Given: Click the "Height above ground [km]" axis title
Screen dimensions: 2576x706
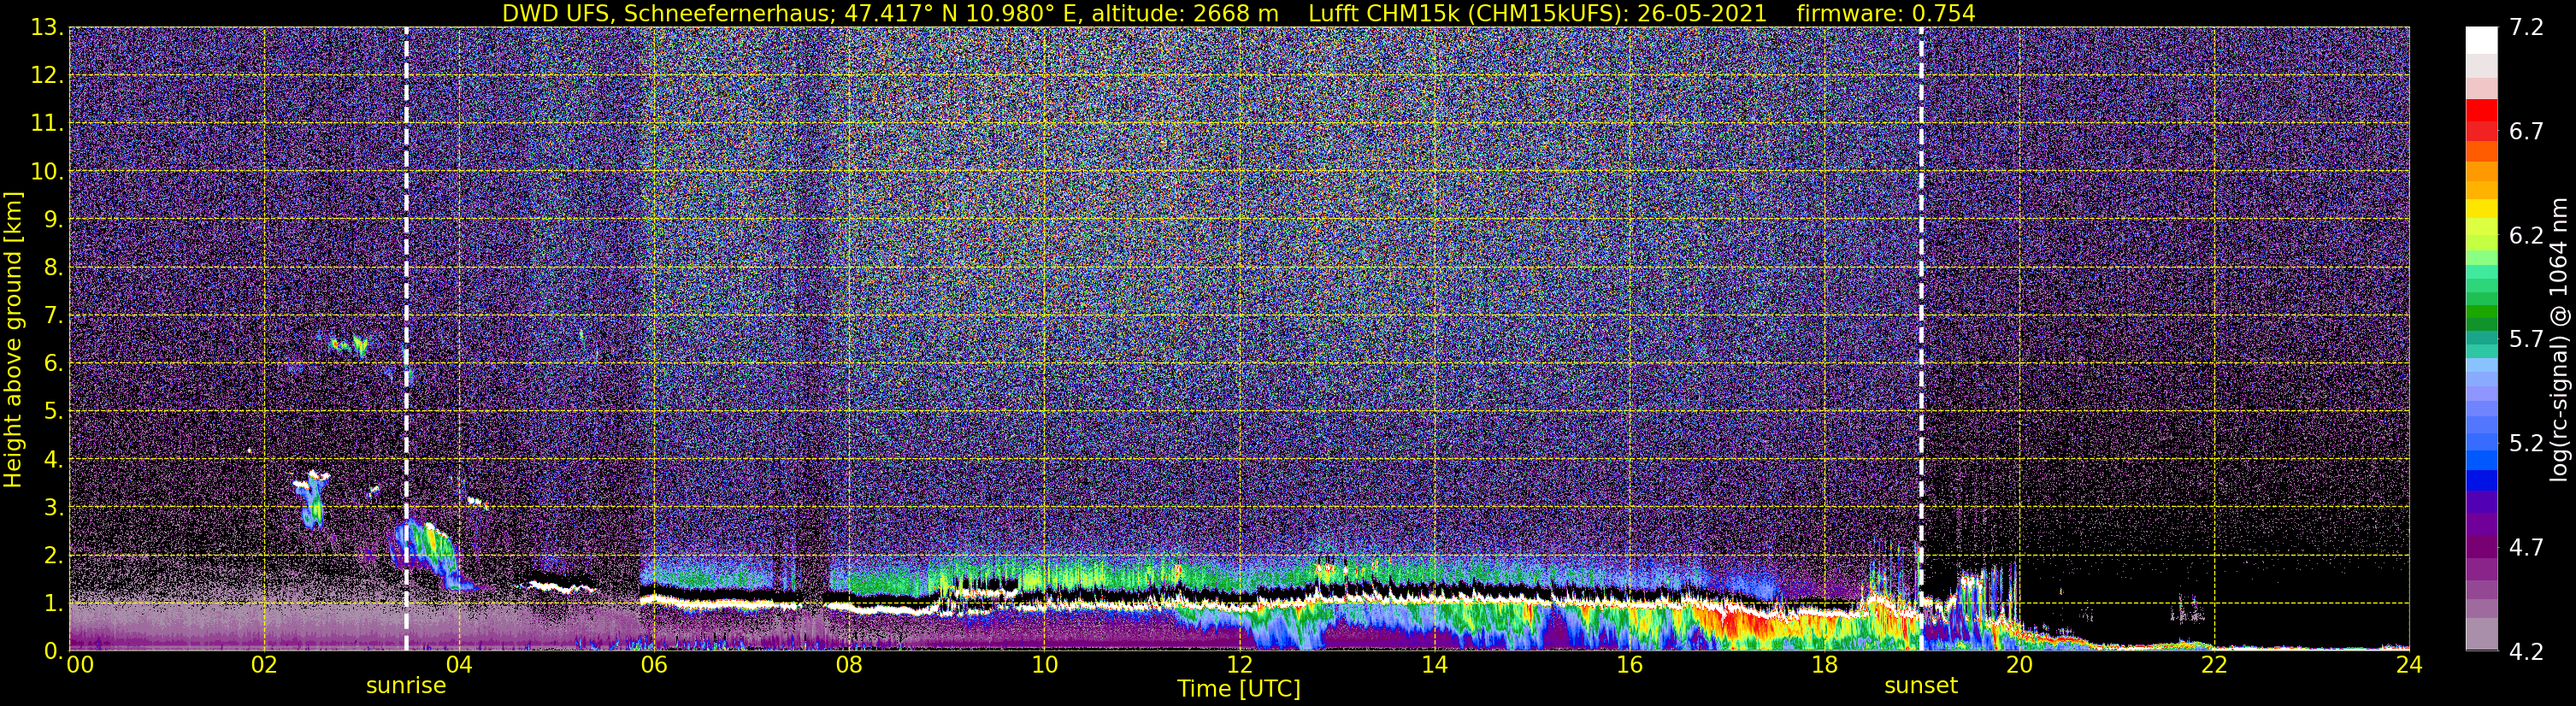Looking at the screenshot, I should tap(13, 339).
